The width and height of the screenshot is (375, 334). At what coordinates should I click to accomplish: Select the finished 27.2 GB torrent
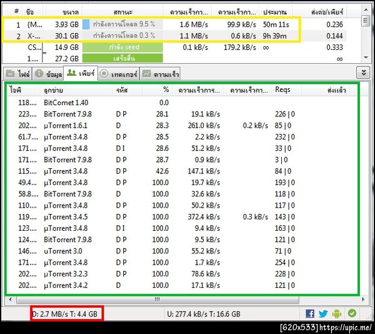[x=174, y=59]
